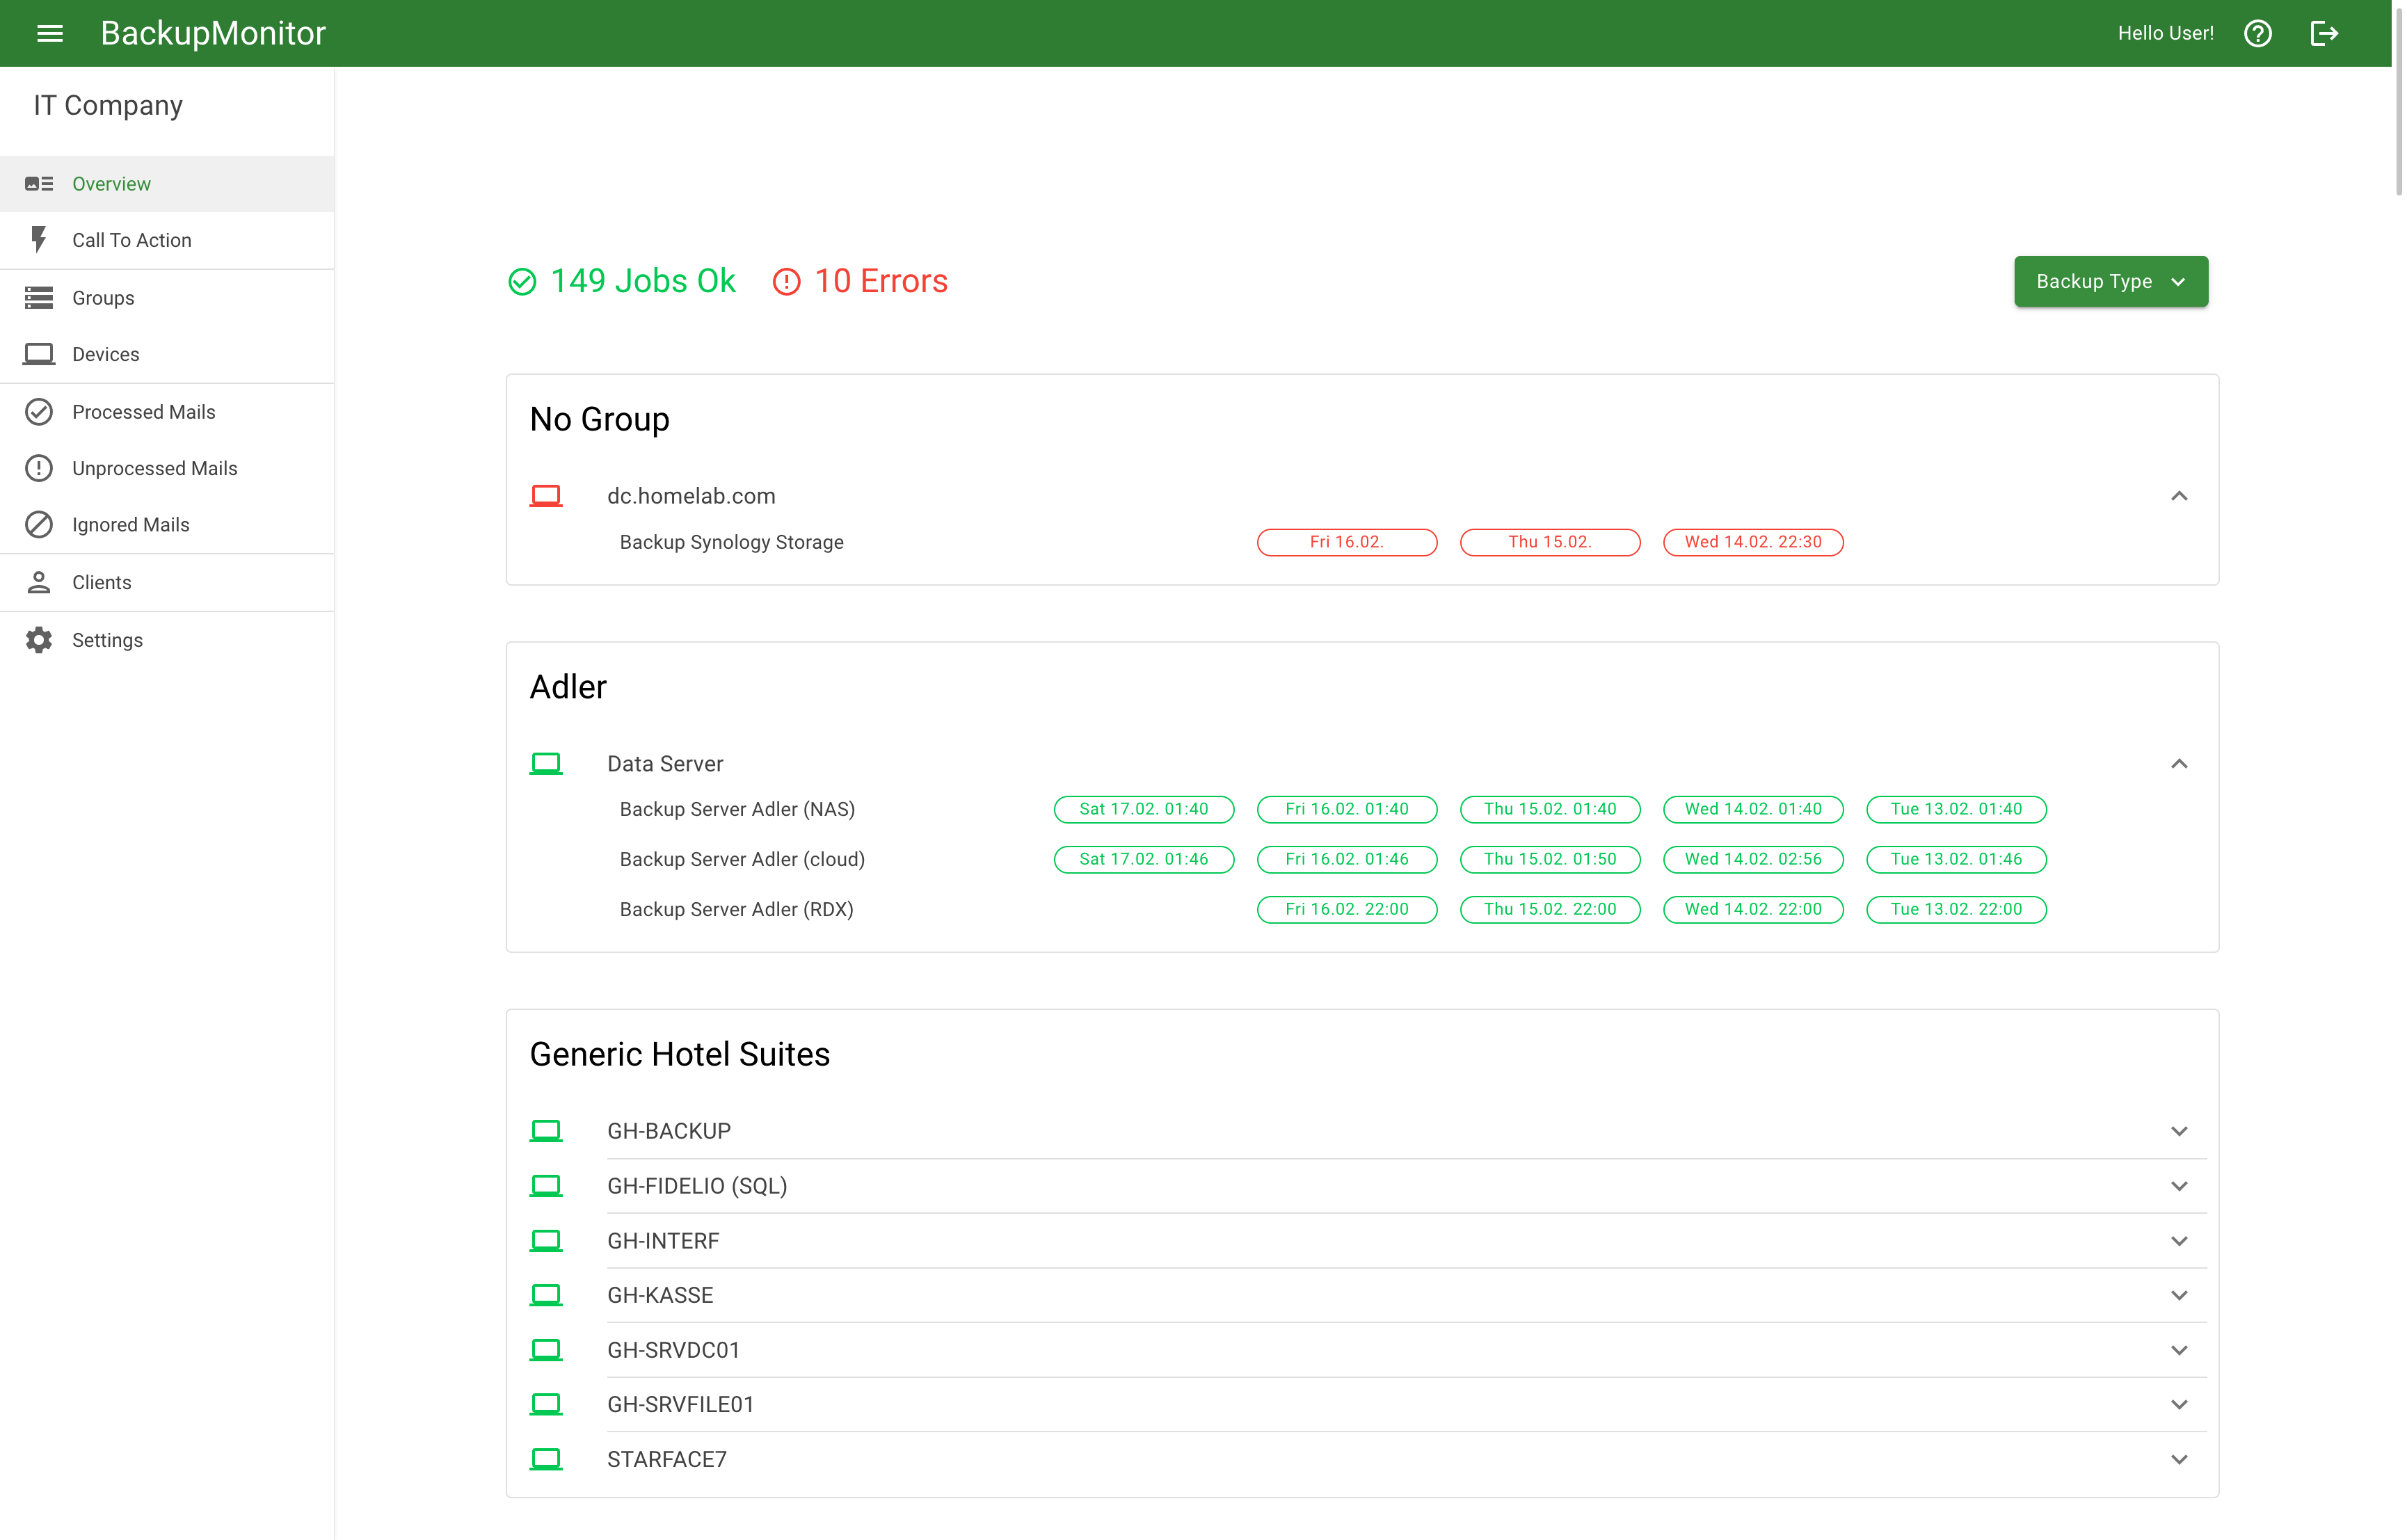Image resolution: width=2407 pixels, height=1540 pixels.
Task: Expand the STARFACE7 device row
Action: (2179, 1459)
